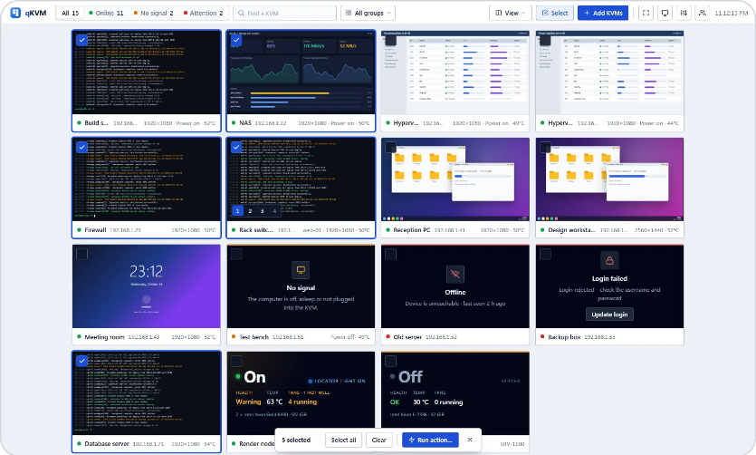Click the monitor icon in the top toolbar

(x=665, y=13)
